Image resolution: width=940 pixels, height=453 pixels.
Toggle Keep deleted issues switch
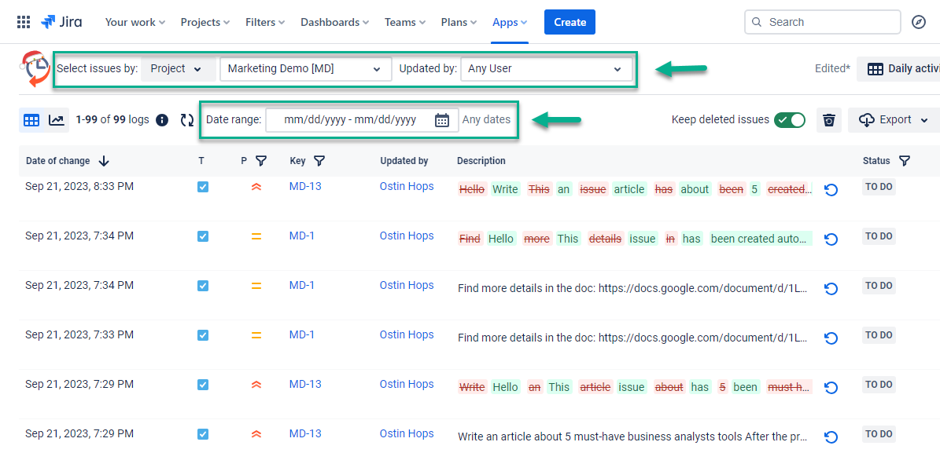tap(789, 120)
